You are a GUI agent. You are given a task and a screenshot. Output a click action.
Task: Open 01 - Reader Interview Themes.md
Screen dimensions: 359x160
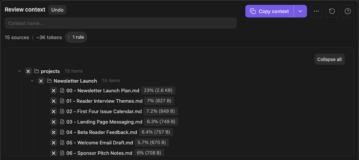[x=104, y=101]
